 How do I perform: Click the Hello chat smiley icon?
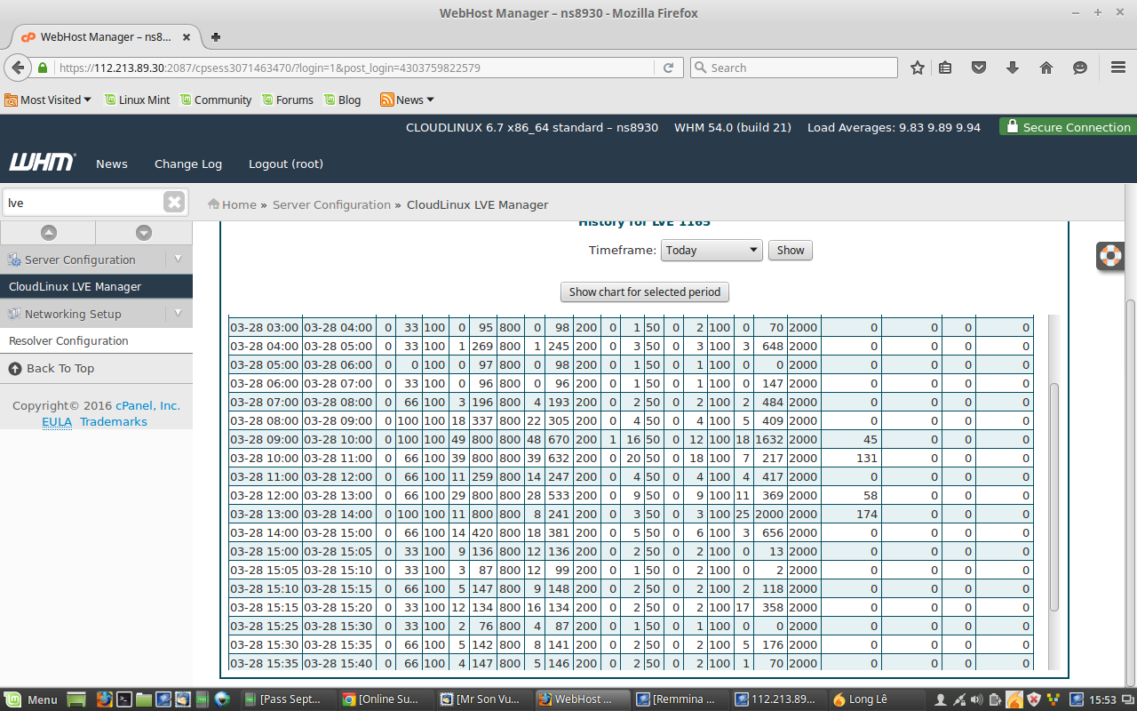1080,68
